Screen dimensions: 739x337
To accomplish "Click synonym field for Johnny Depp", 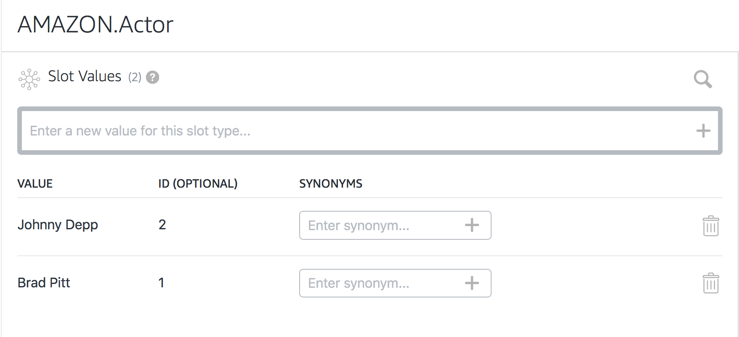I will pyautogui.click(x=379, y=226).
